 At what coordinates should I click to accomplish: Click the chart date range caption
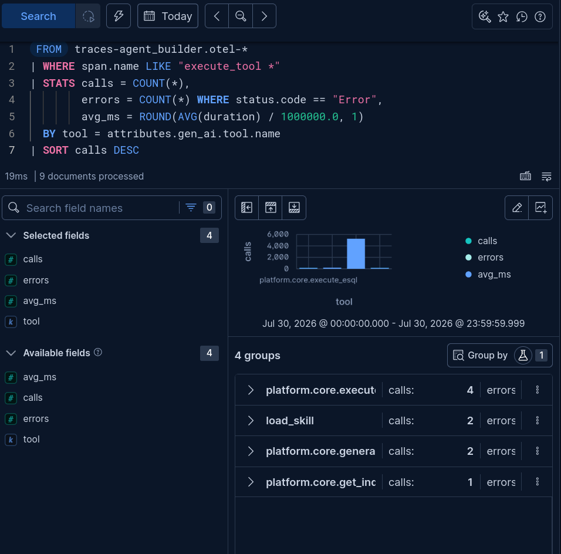[x=393, y=323]
